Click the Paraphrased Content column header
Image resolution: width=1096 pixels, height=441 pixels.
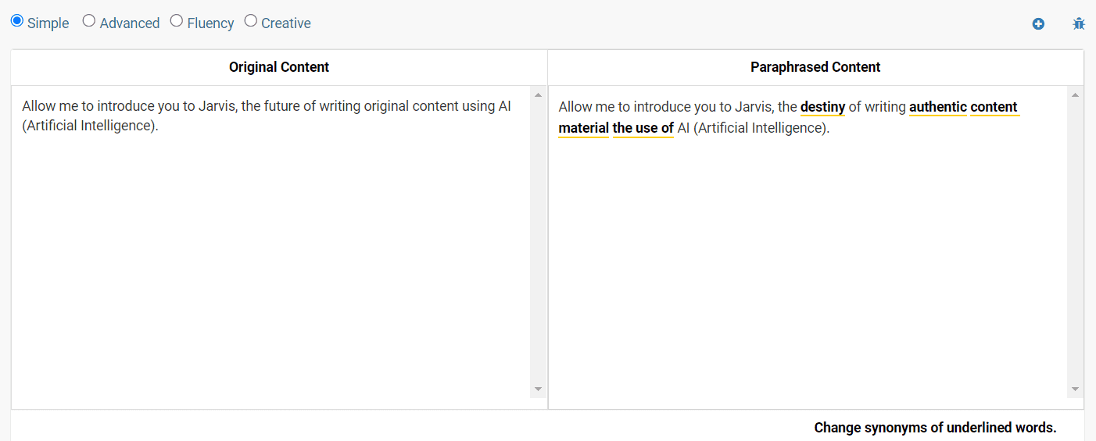(815, 67)
